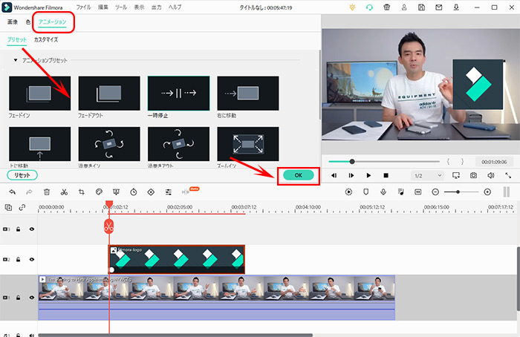
Task: Zoom in timeline with plus icon
Action: coord(487,192)
